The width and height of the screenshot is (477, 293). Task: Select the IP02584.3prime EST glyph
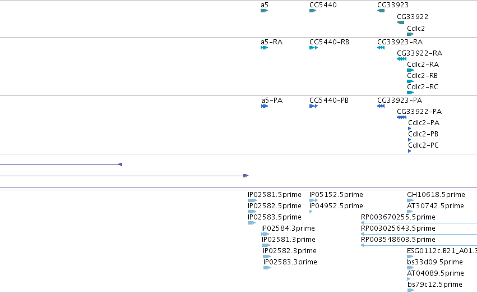coord(265,234)
